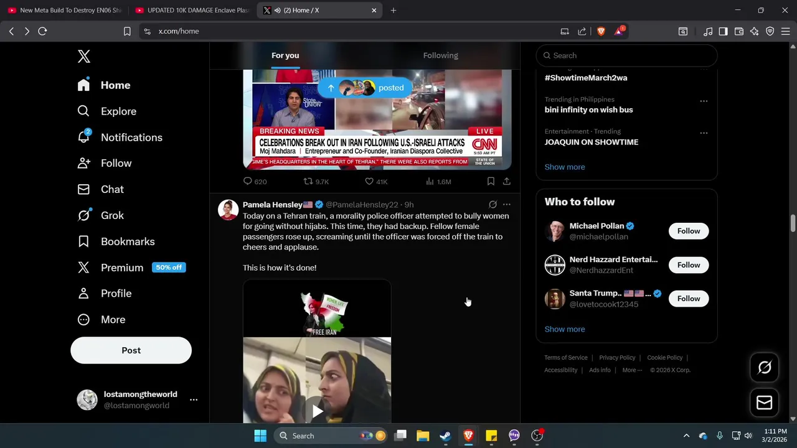Follow Santa Trump account
Viewport: 797px width, 448px height.
point(689,299)
